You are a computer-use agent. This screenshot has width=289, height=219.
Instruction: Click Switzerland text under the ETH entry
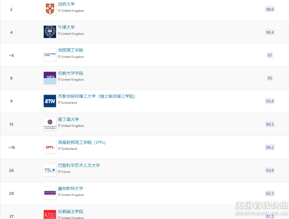point(69,103)
